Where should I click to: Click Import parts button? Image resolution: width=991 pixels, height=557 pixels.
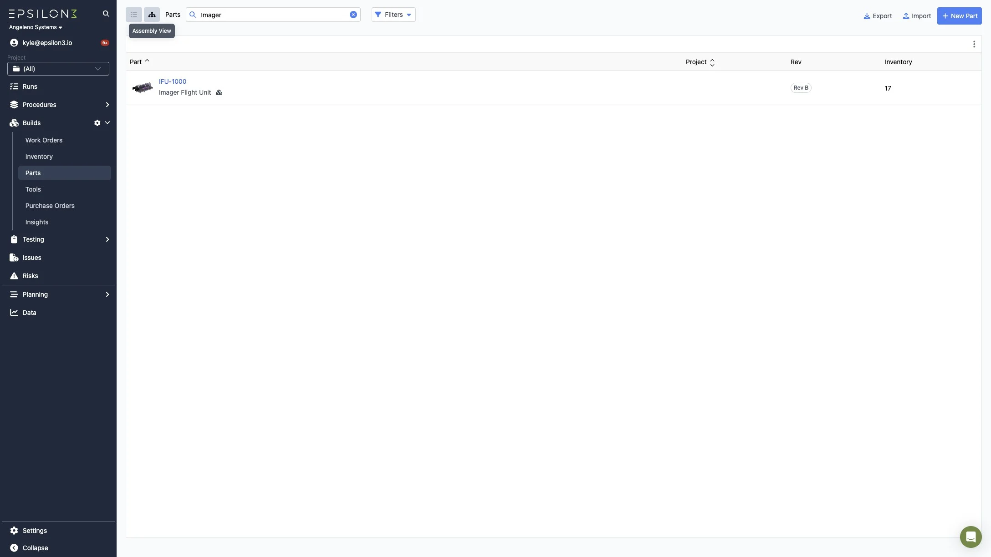pos(916,16)
